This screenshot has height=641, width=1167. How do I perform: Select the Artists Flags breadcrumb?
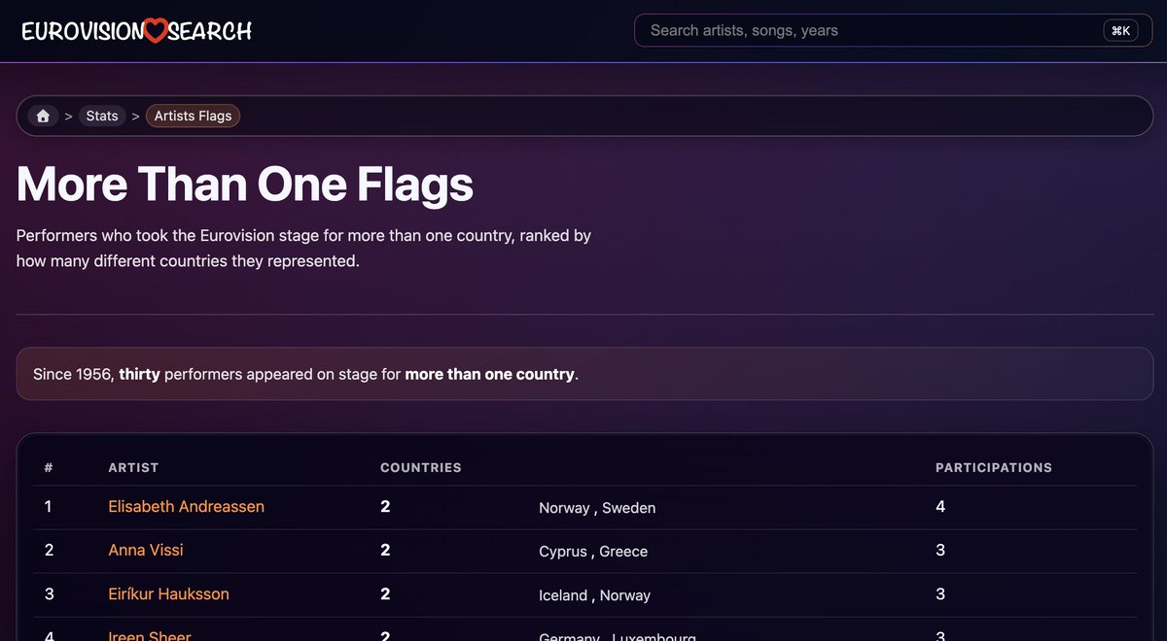(x=193, y=117)
